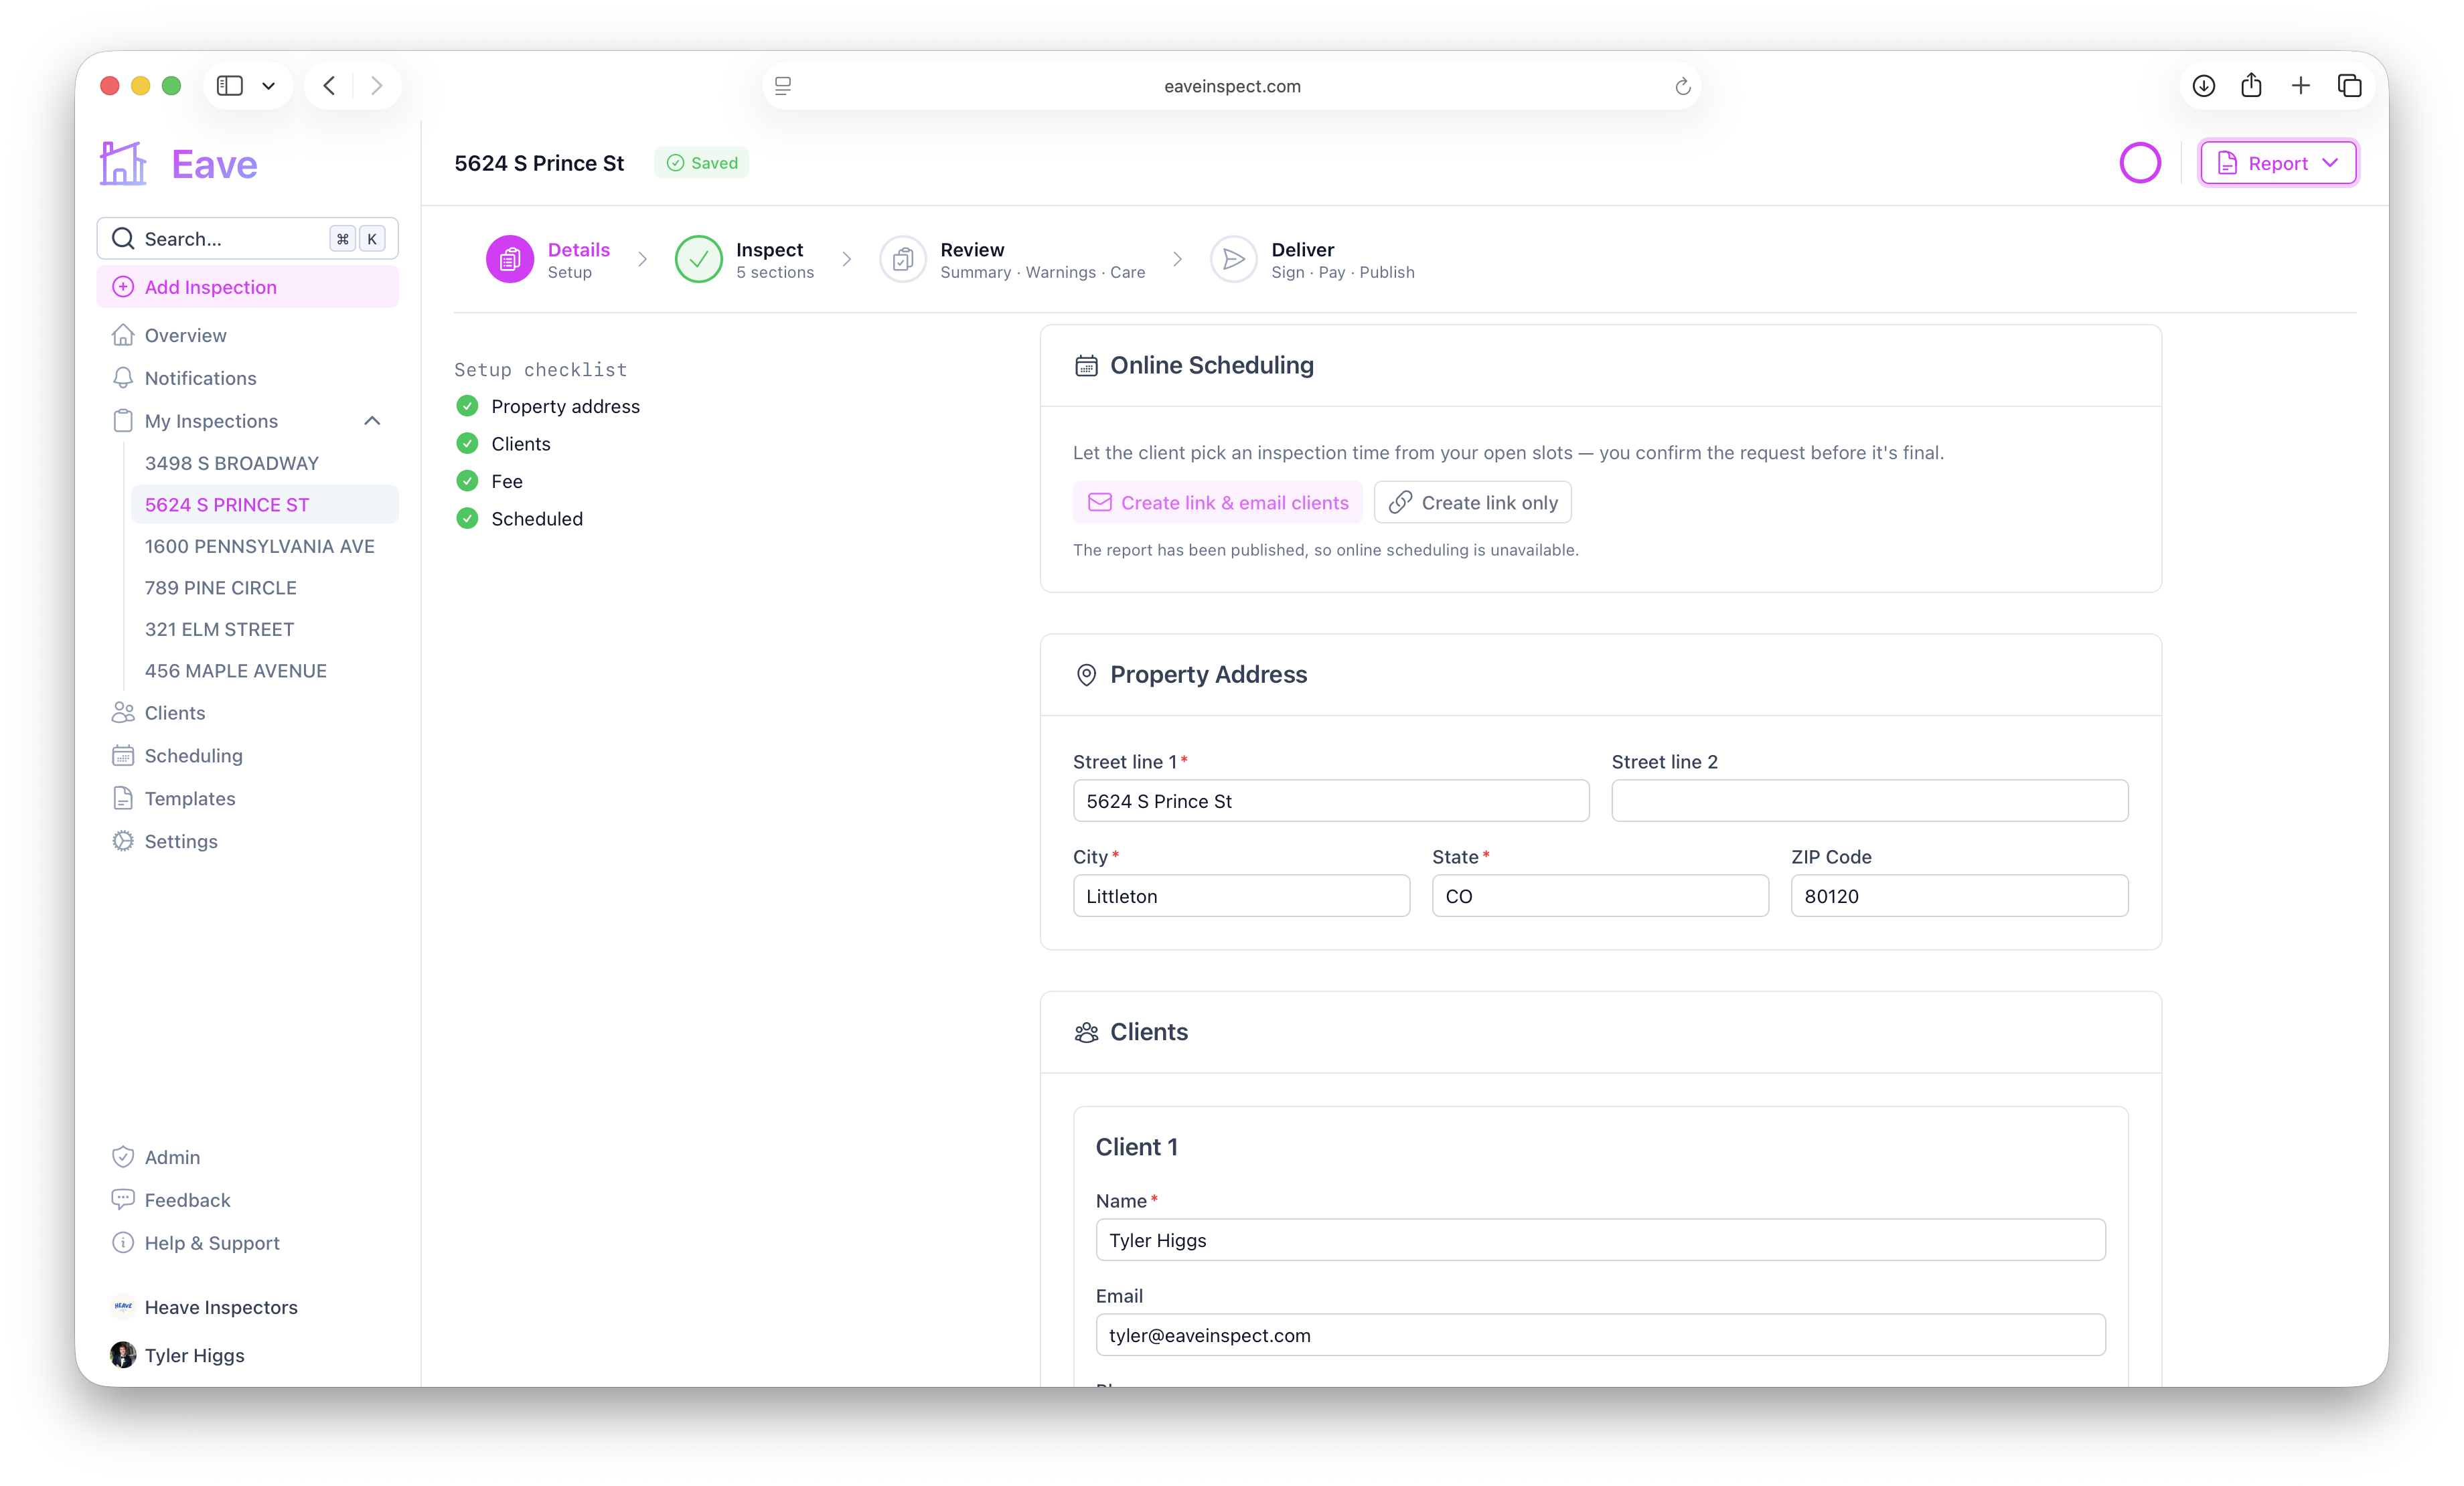Toggle the Safari sidebar
The height and width of the screenshot is (1486, 2464).
pyautogui.click(x=230, y=86)
